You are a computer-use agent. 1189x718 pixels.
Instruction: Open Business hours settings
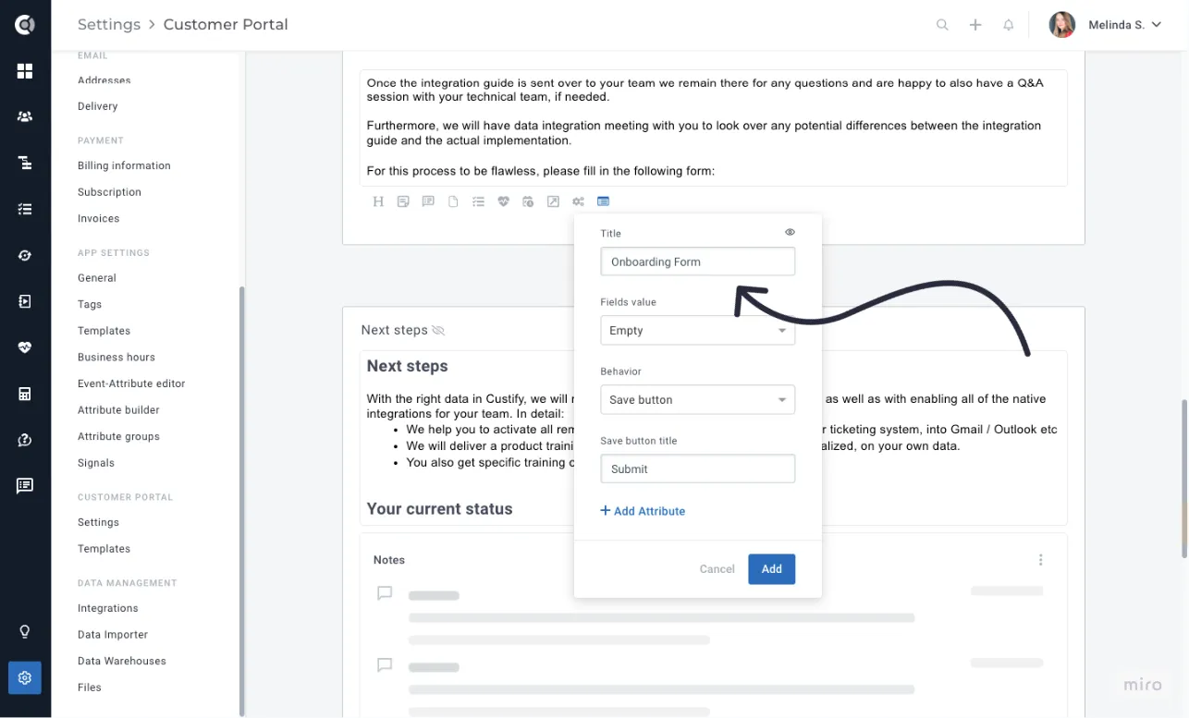point(116,357)
